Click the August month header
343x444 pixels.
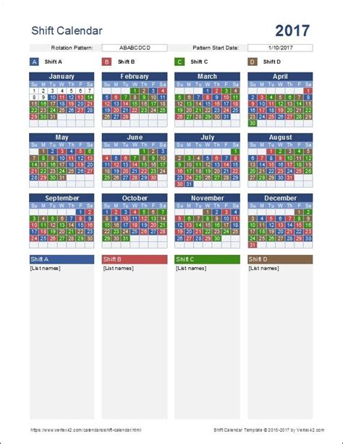(x=280, y=138)
